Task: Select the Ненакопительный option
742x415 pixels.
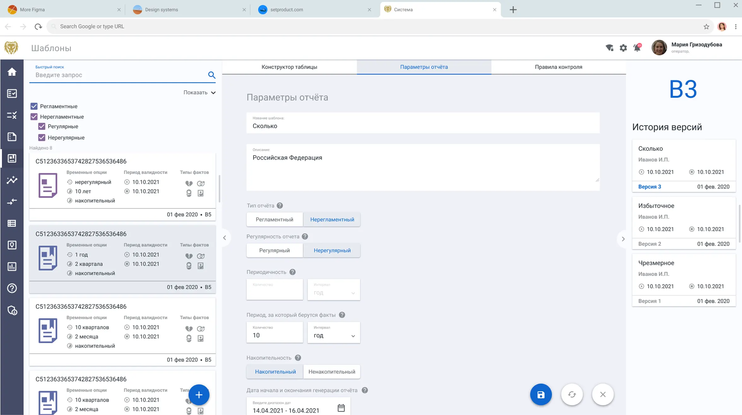Action: coord(332,371)
